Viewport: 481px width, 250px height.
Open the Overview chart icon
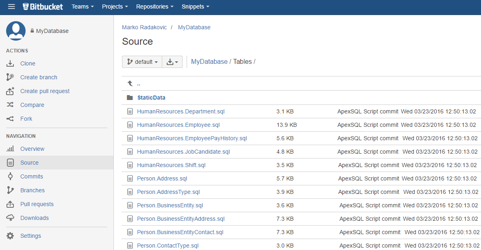(10, 149)
